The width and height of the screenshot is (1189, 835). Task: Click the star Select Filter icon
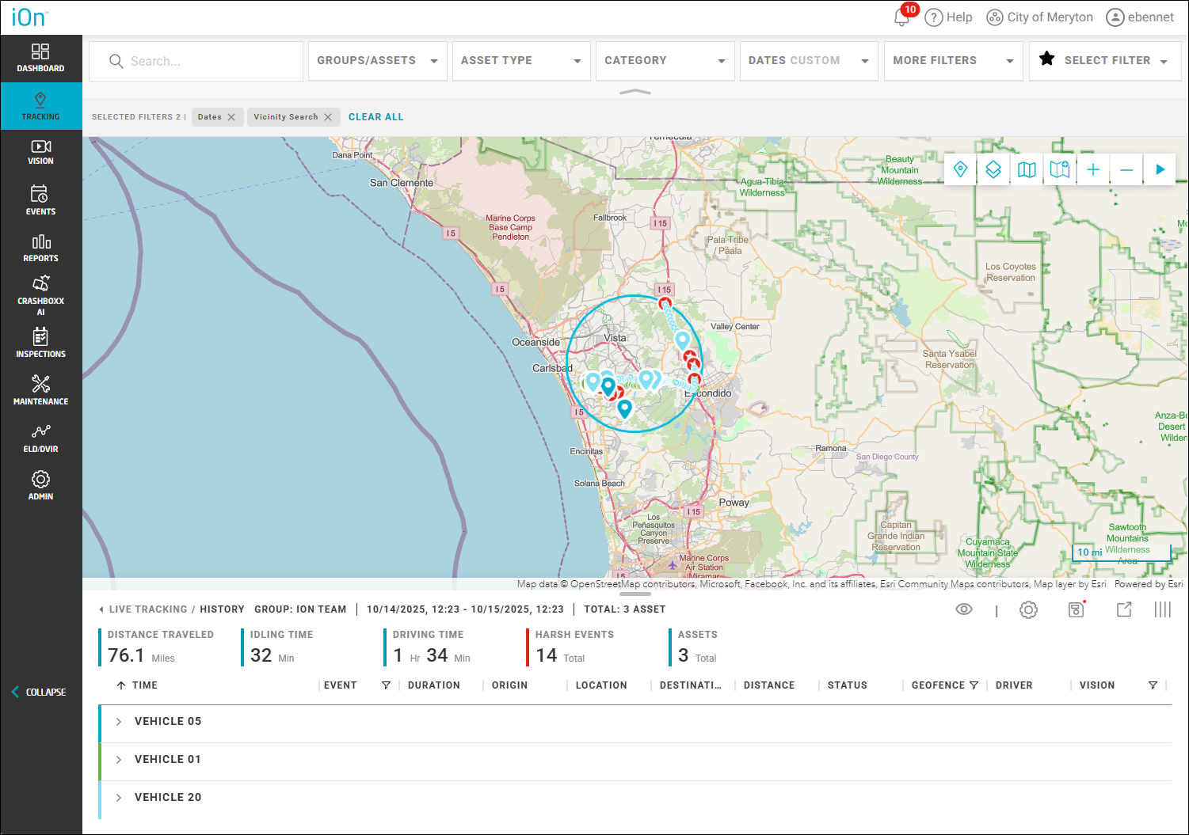click(x=1047, y=59)
